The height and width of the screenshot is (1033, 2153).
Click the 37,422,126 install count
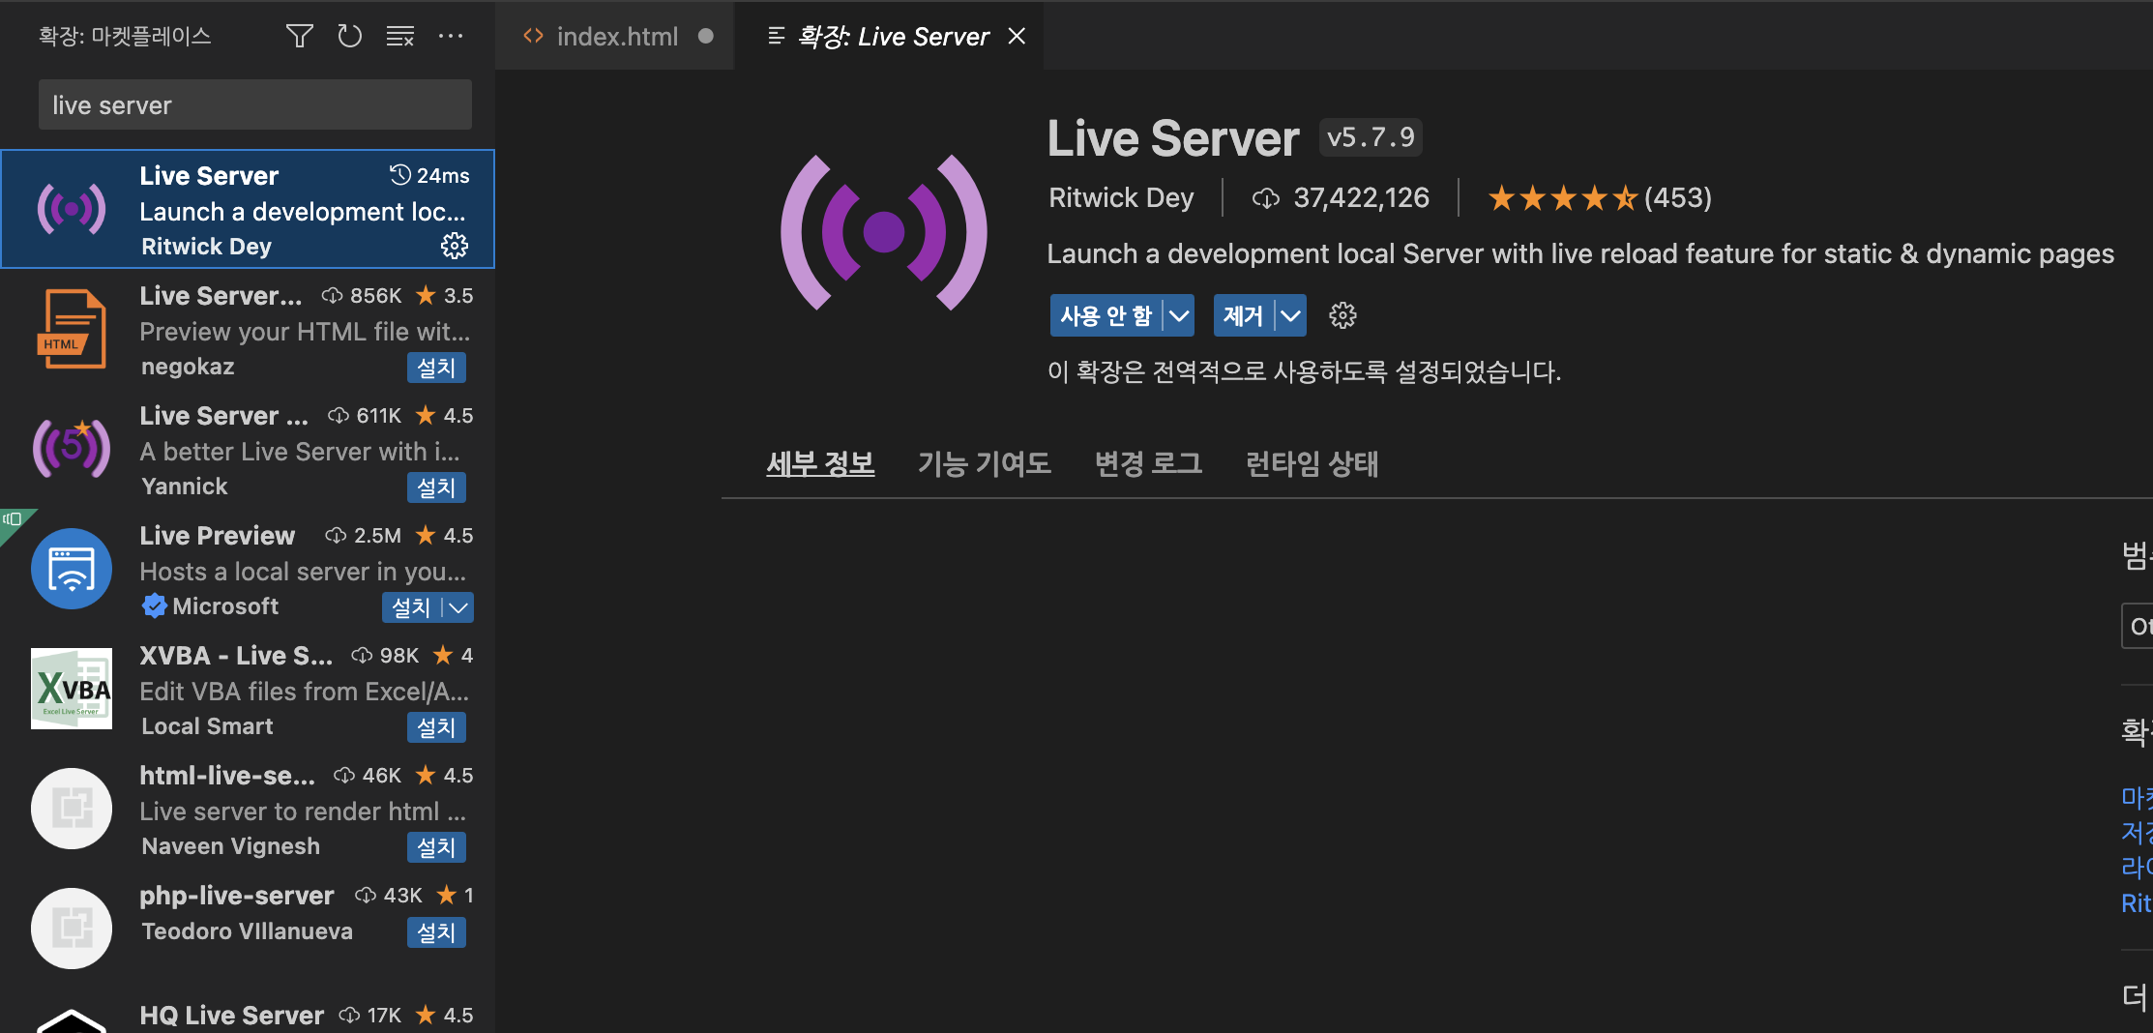click(x=1361, y=198)
